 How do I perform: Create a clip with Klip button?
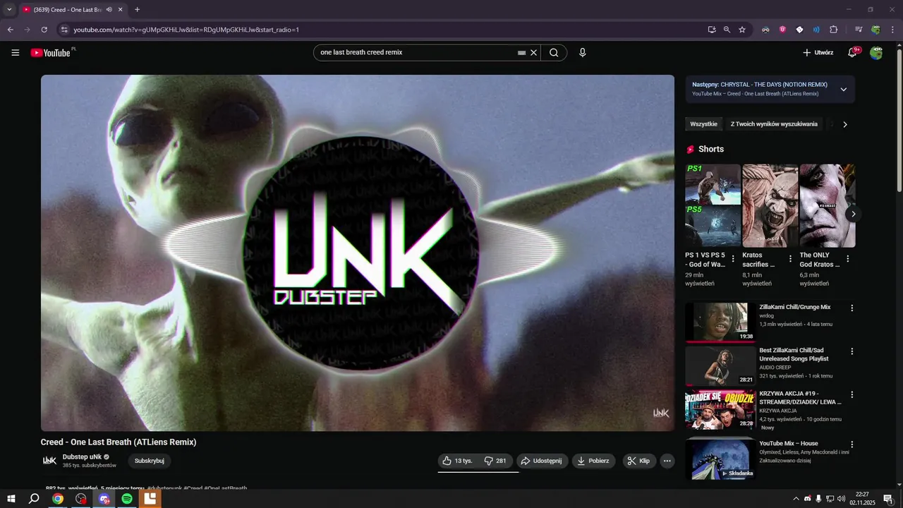coord(638,461)
